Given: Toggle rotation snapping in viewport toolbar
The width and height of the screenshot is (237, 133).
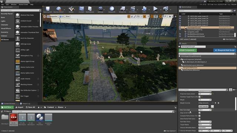Looking at the screenshot, I should tap(152, 16).
